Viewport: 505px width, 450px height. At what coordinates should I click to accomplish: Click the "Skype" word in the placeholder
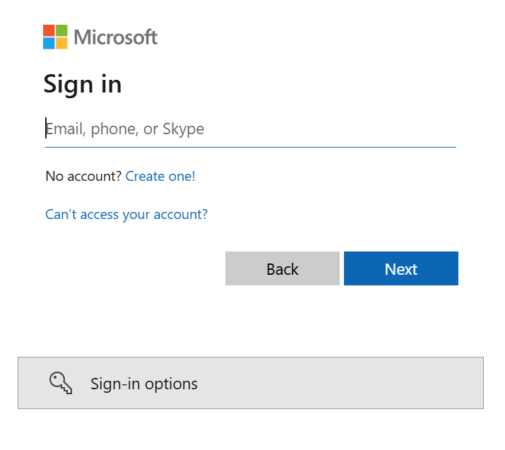click(183, 129)
